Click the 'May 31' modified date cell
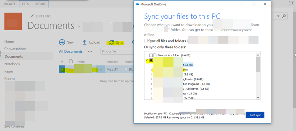296x131 pixels. (x=112, y=69)
